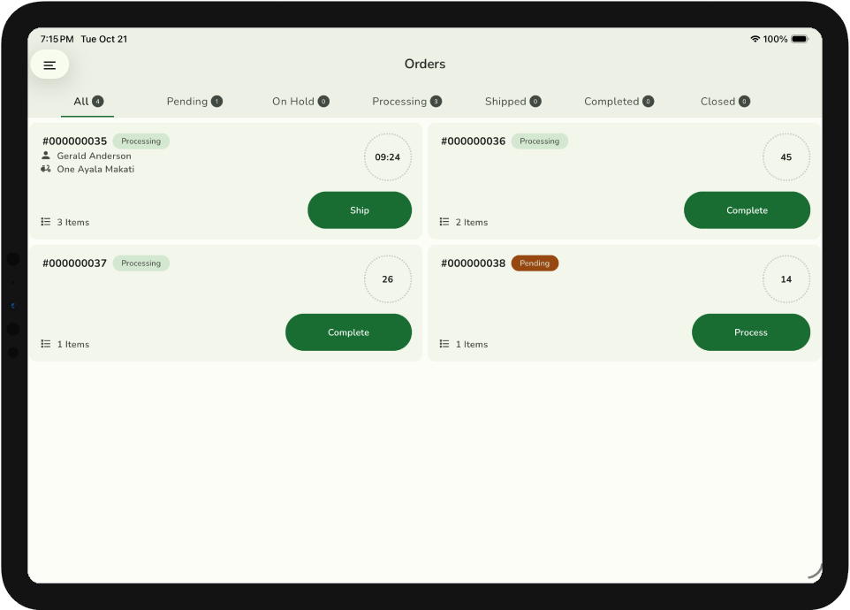The image size is (850, 610).
Task: Click the items list icon on order #000000038
Action: pyautogui.click(x=444, y=344)
